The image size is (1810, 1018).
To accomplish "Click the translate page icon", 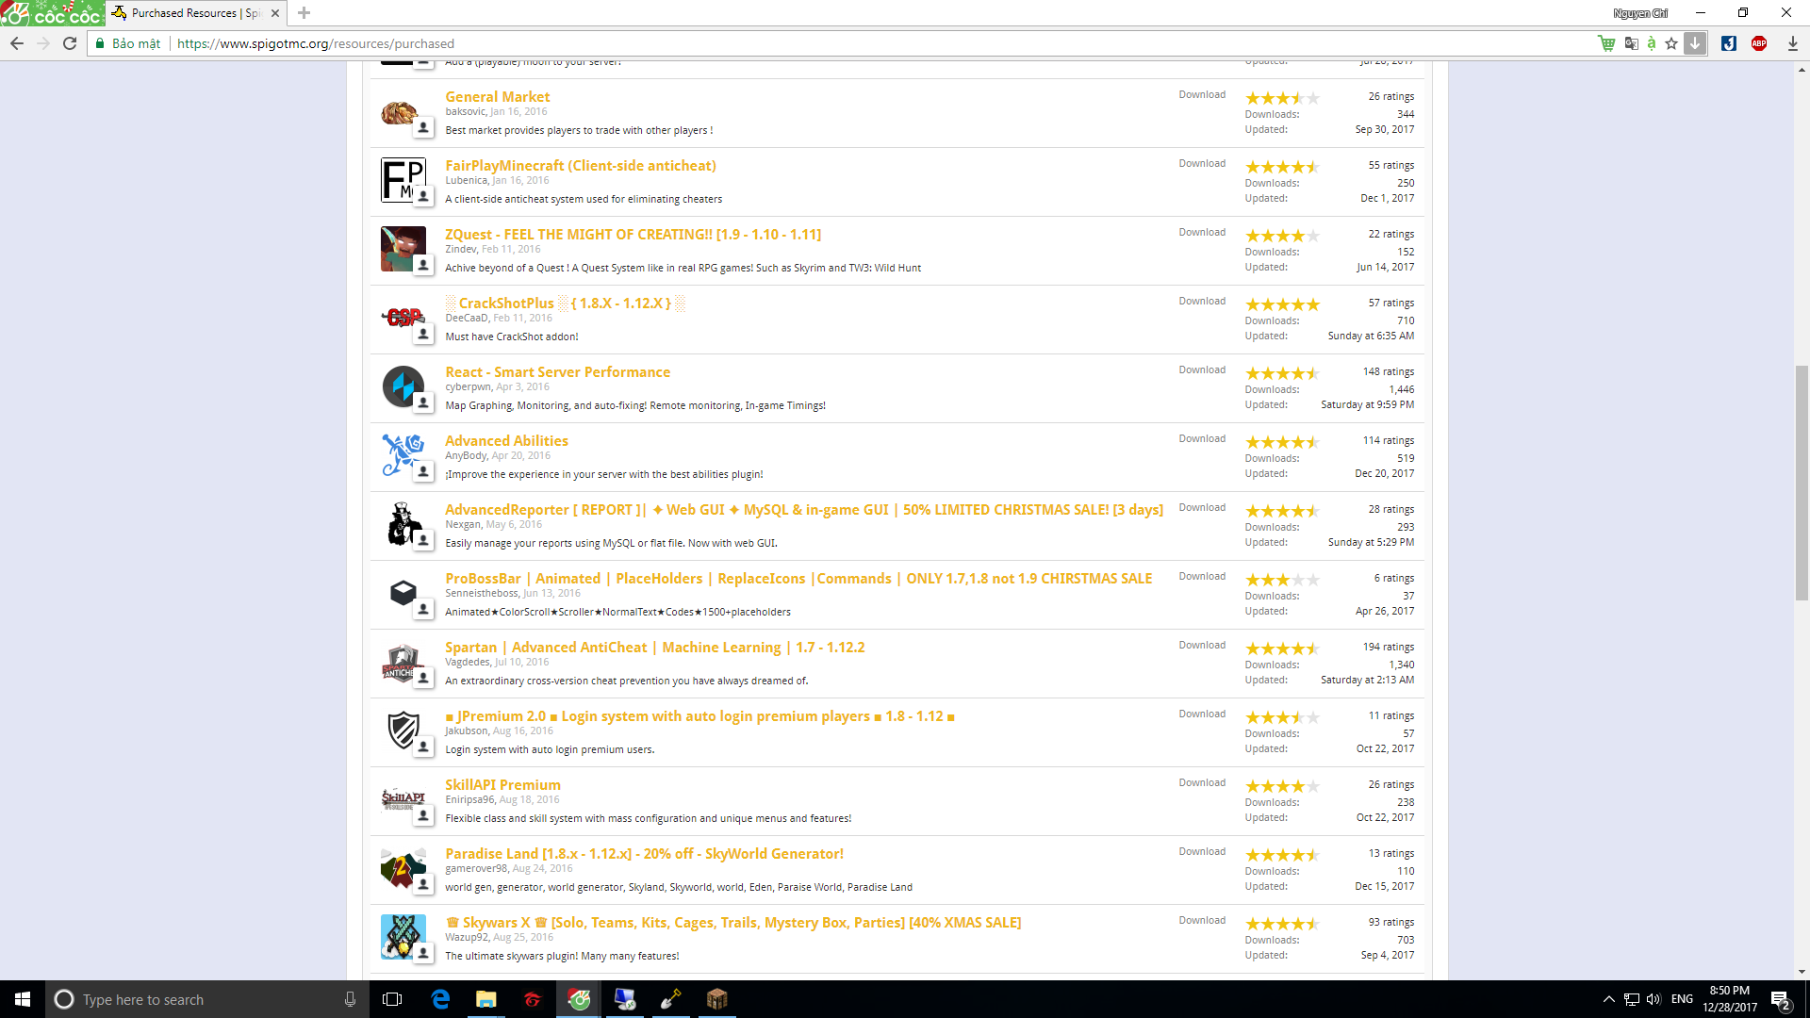I will [x=1631, y=43].
